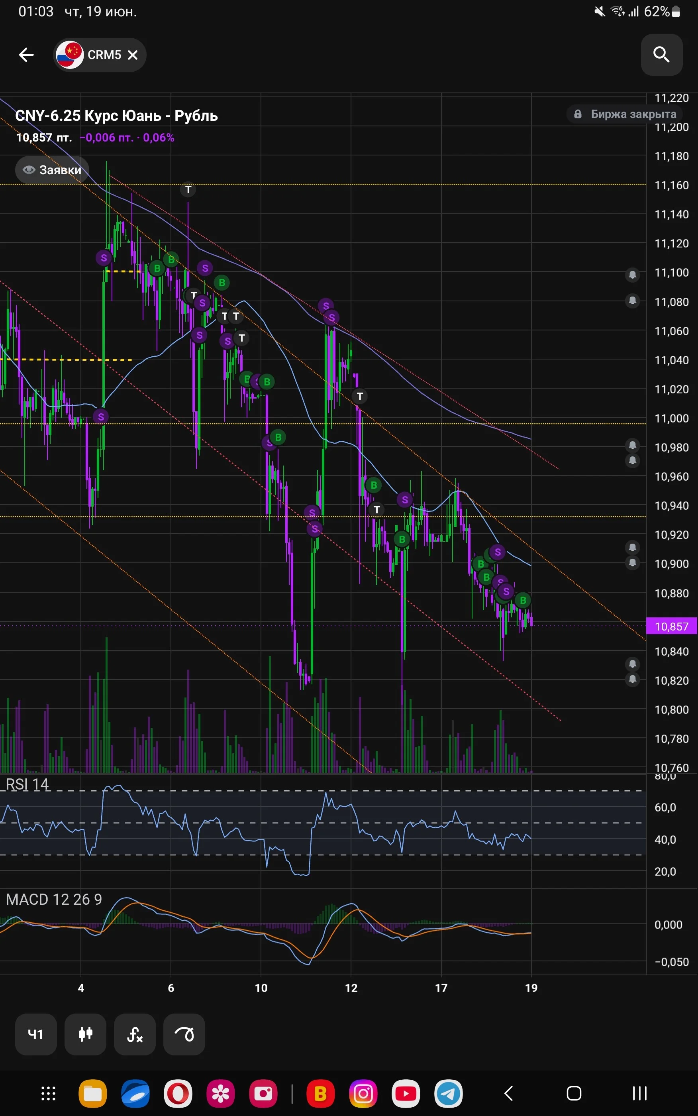Open the Ч1 timeframe selector

click(36, 1034)
